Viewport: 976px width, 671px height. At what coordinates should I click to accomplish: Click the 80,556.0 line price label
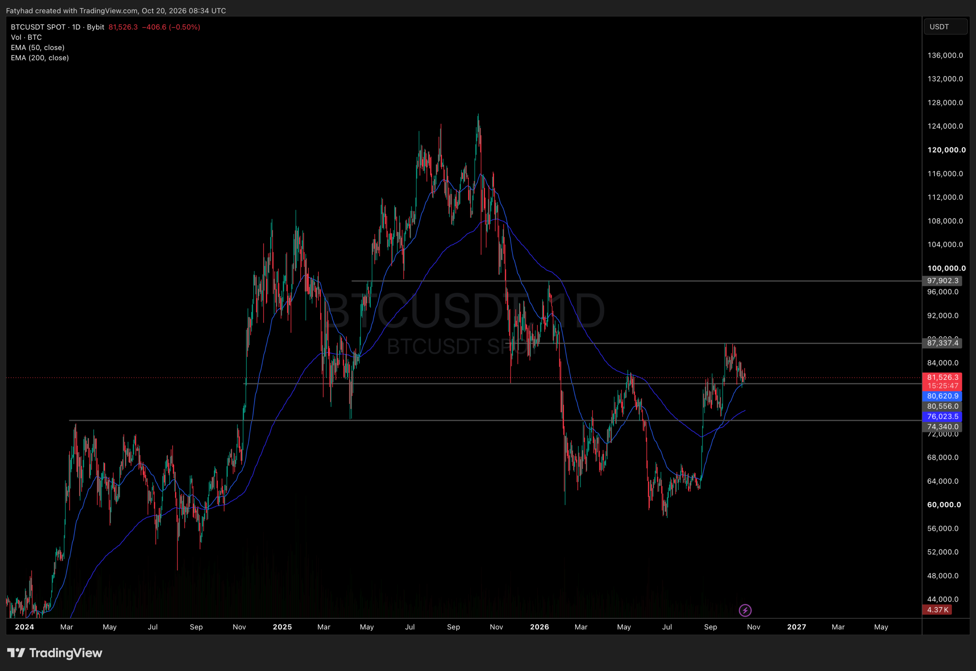[942, 406]
